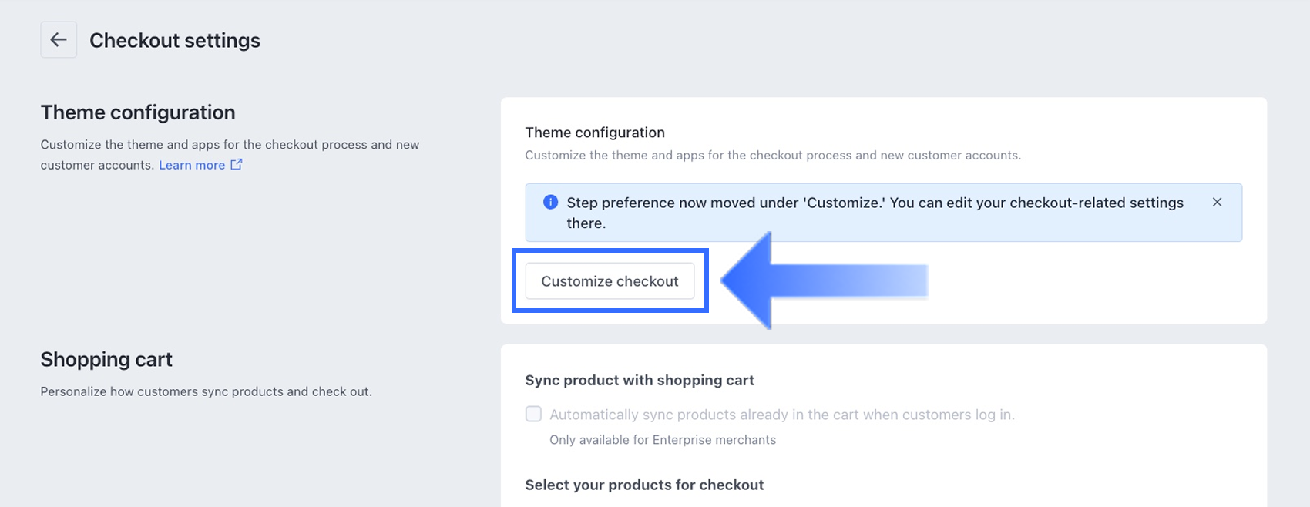Click the Select your products for checkout heading
This screenshot has height=507, width=1310.
click(644, 485)
